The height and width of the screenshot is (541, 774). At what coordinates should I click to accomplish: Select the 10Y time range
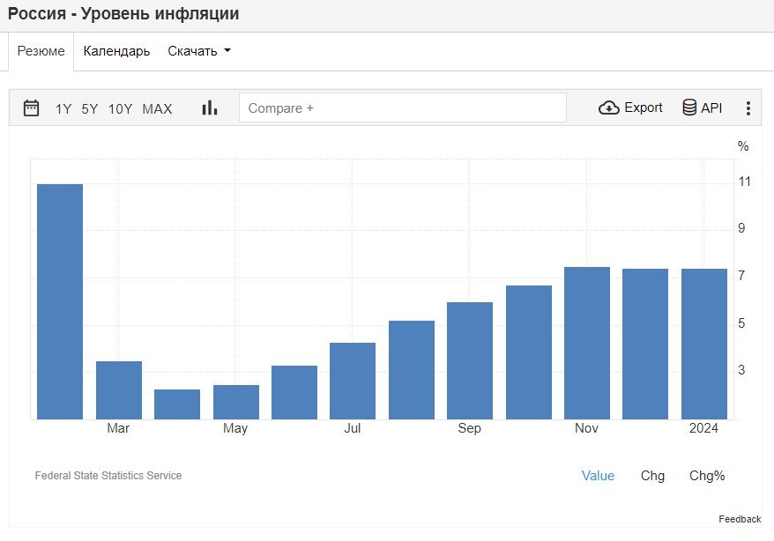(121, 108)
